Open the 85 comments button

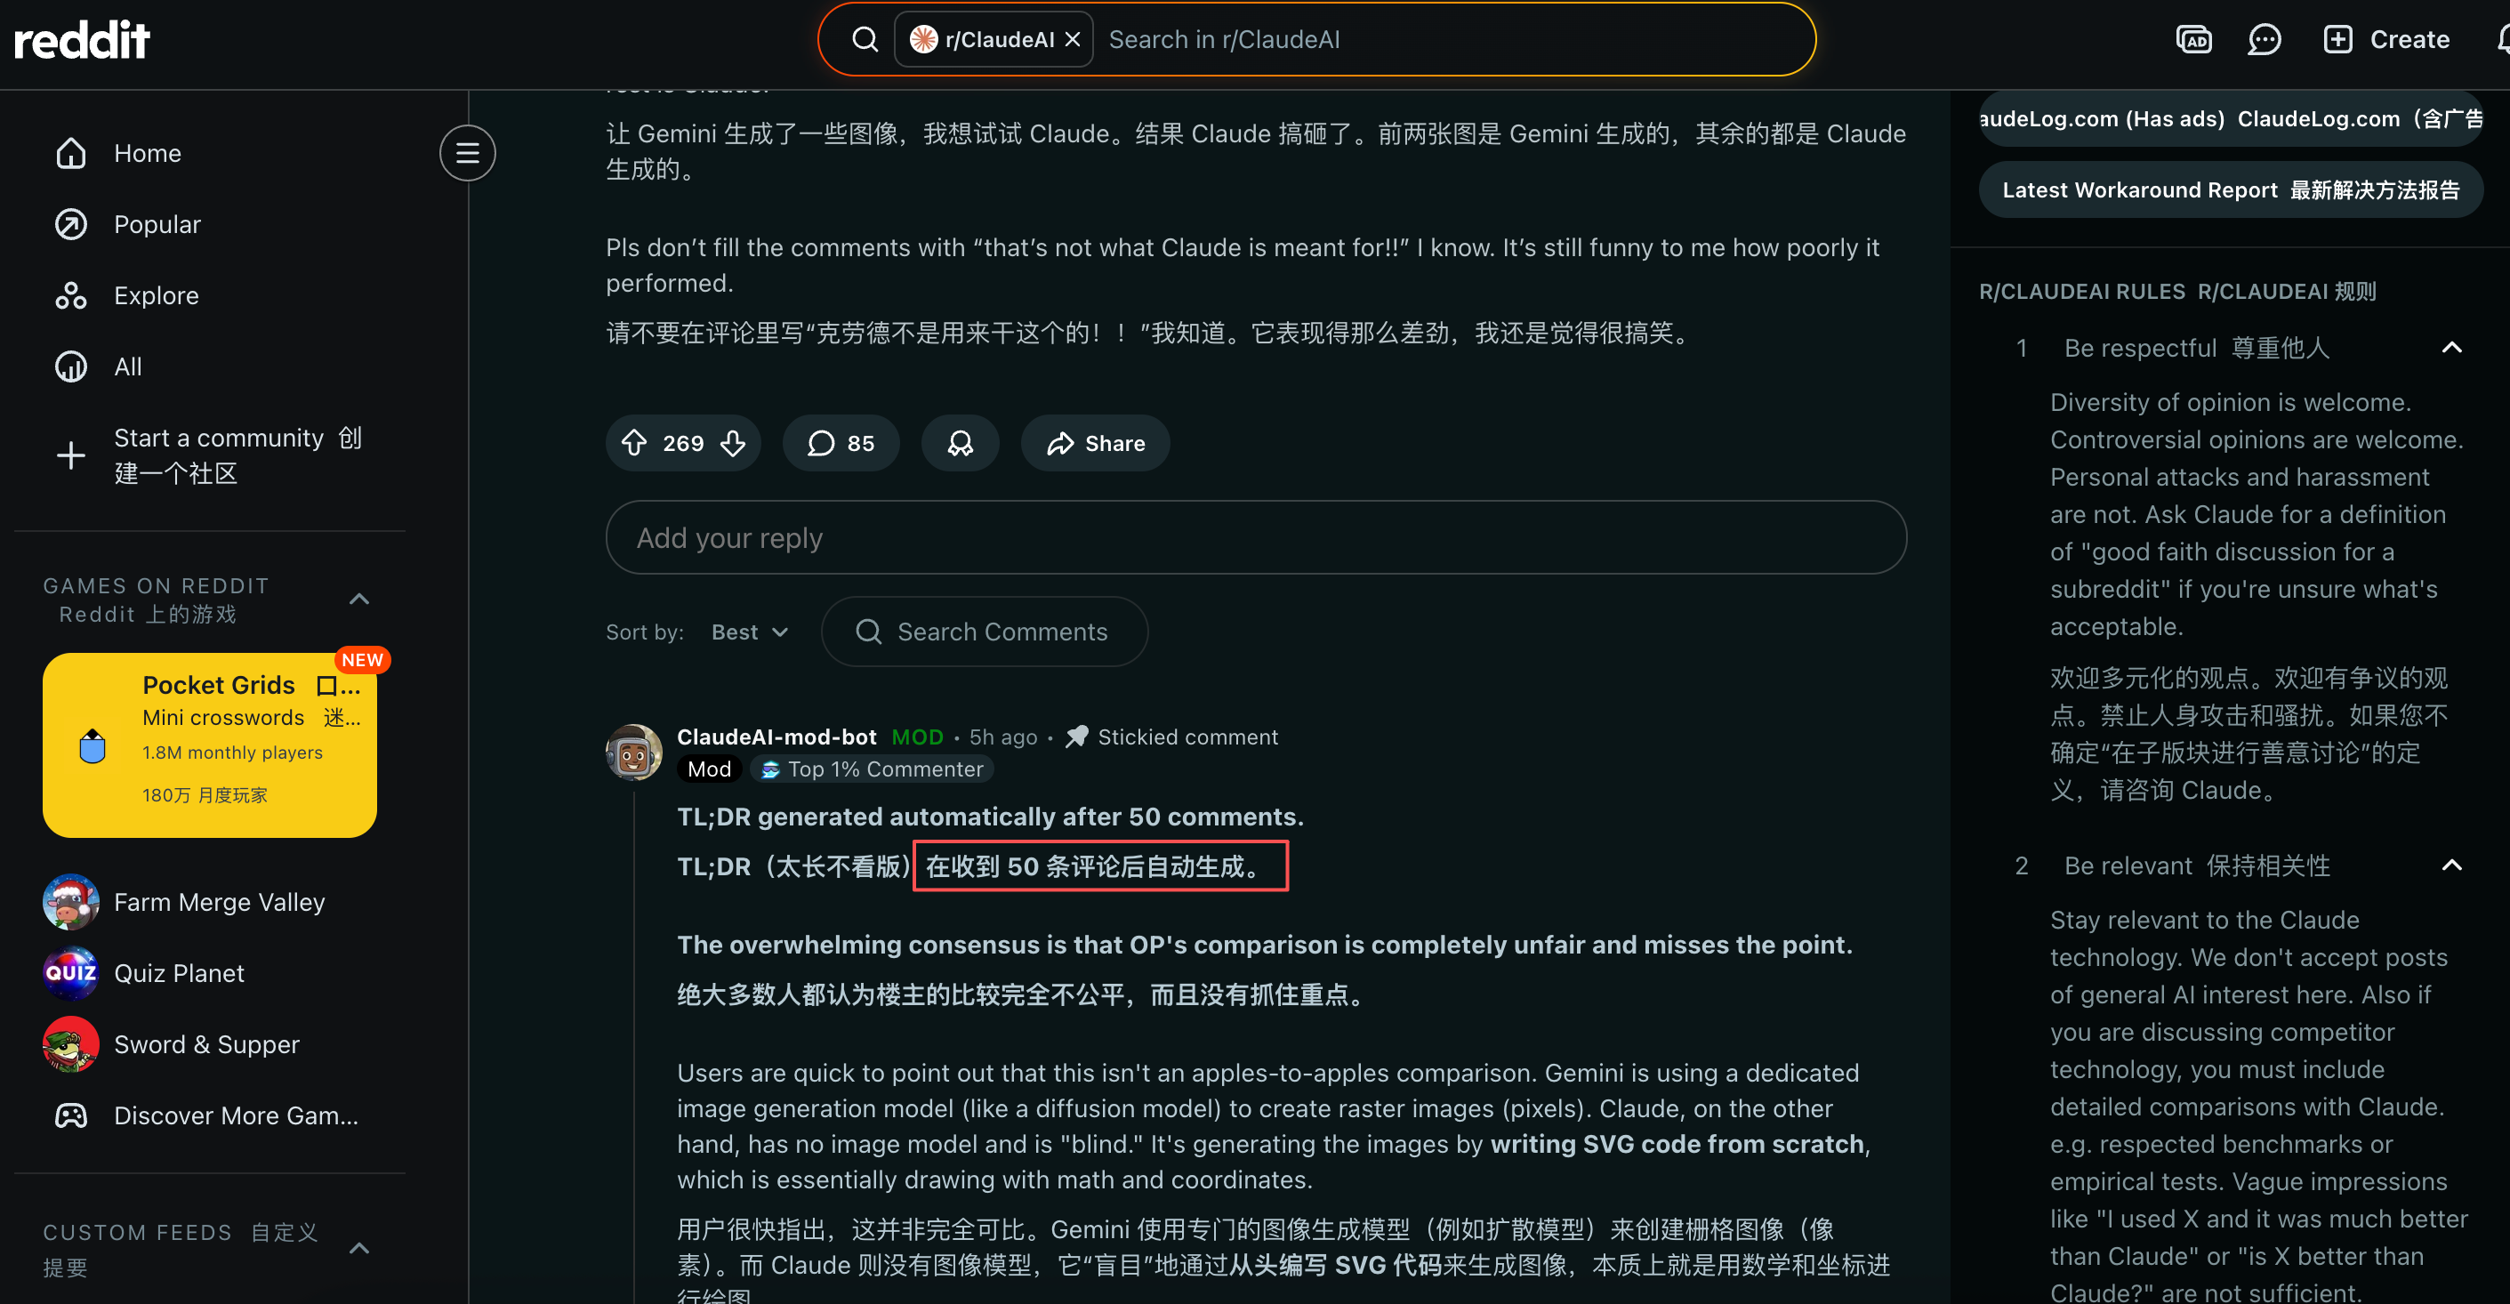(x=841, y=444)
